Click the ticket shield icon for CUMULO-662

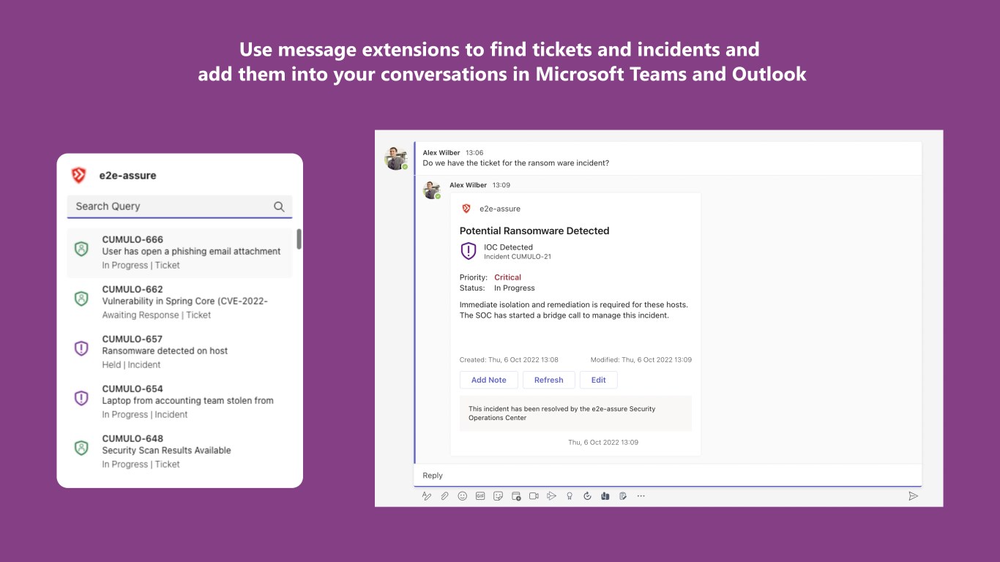click(81, 299)
